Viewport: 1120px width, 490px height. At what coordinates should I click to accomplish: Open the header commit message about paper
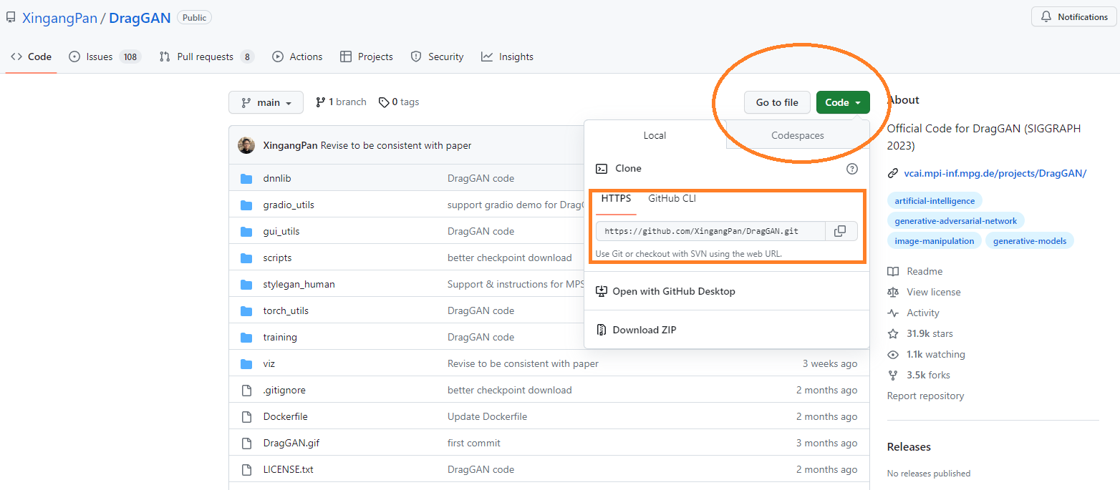(x=396, y=145)
